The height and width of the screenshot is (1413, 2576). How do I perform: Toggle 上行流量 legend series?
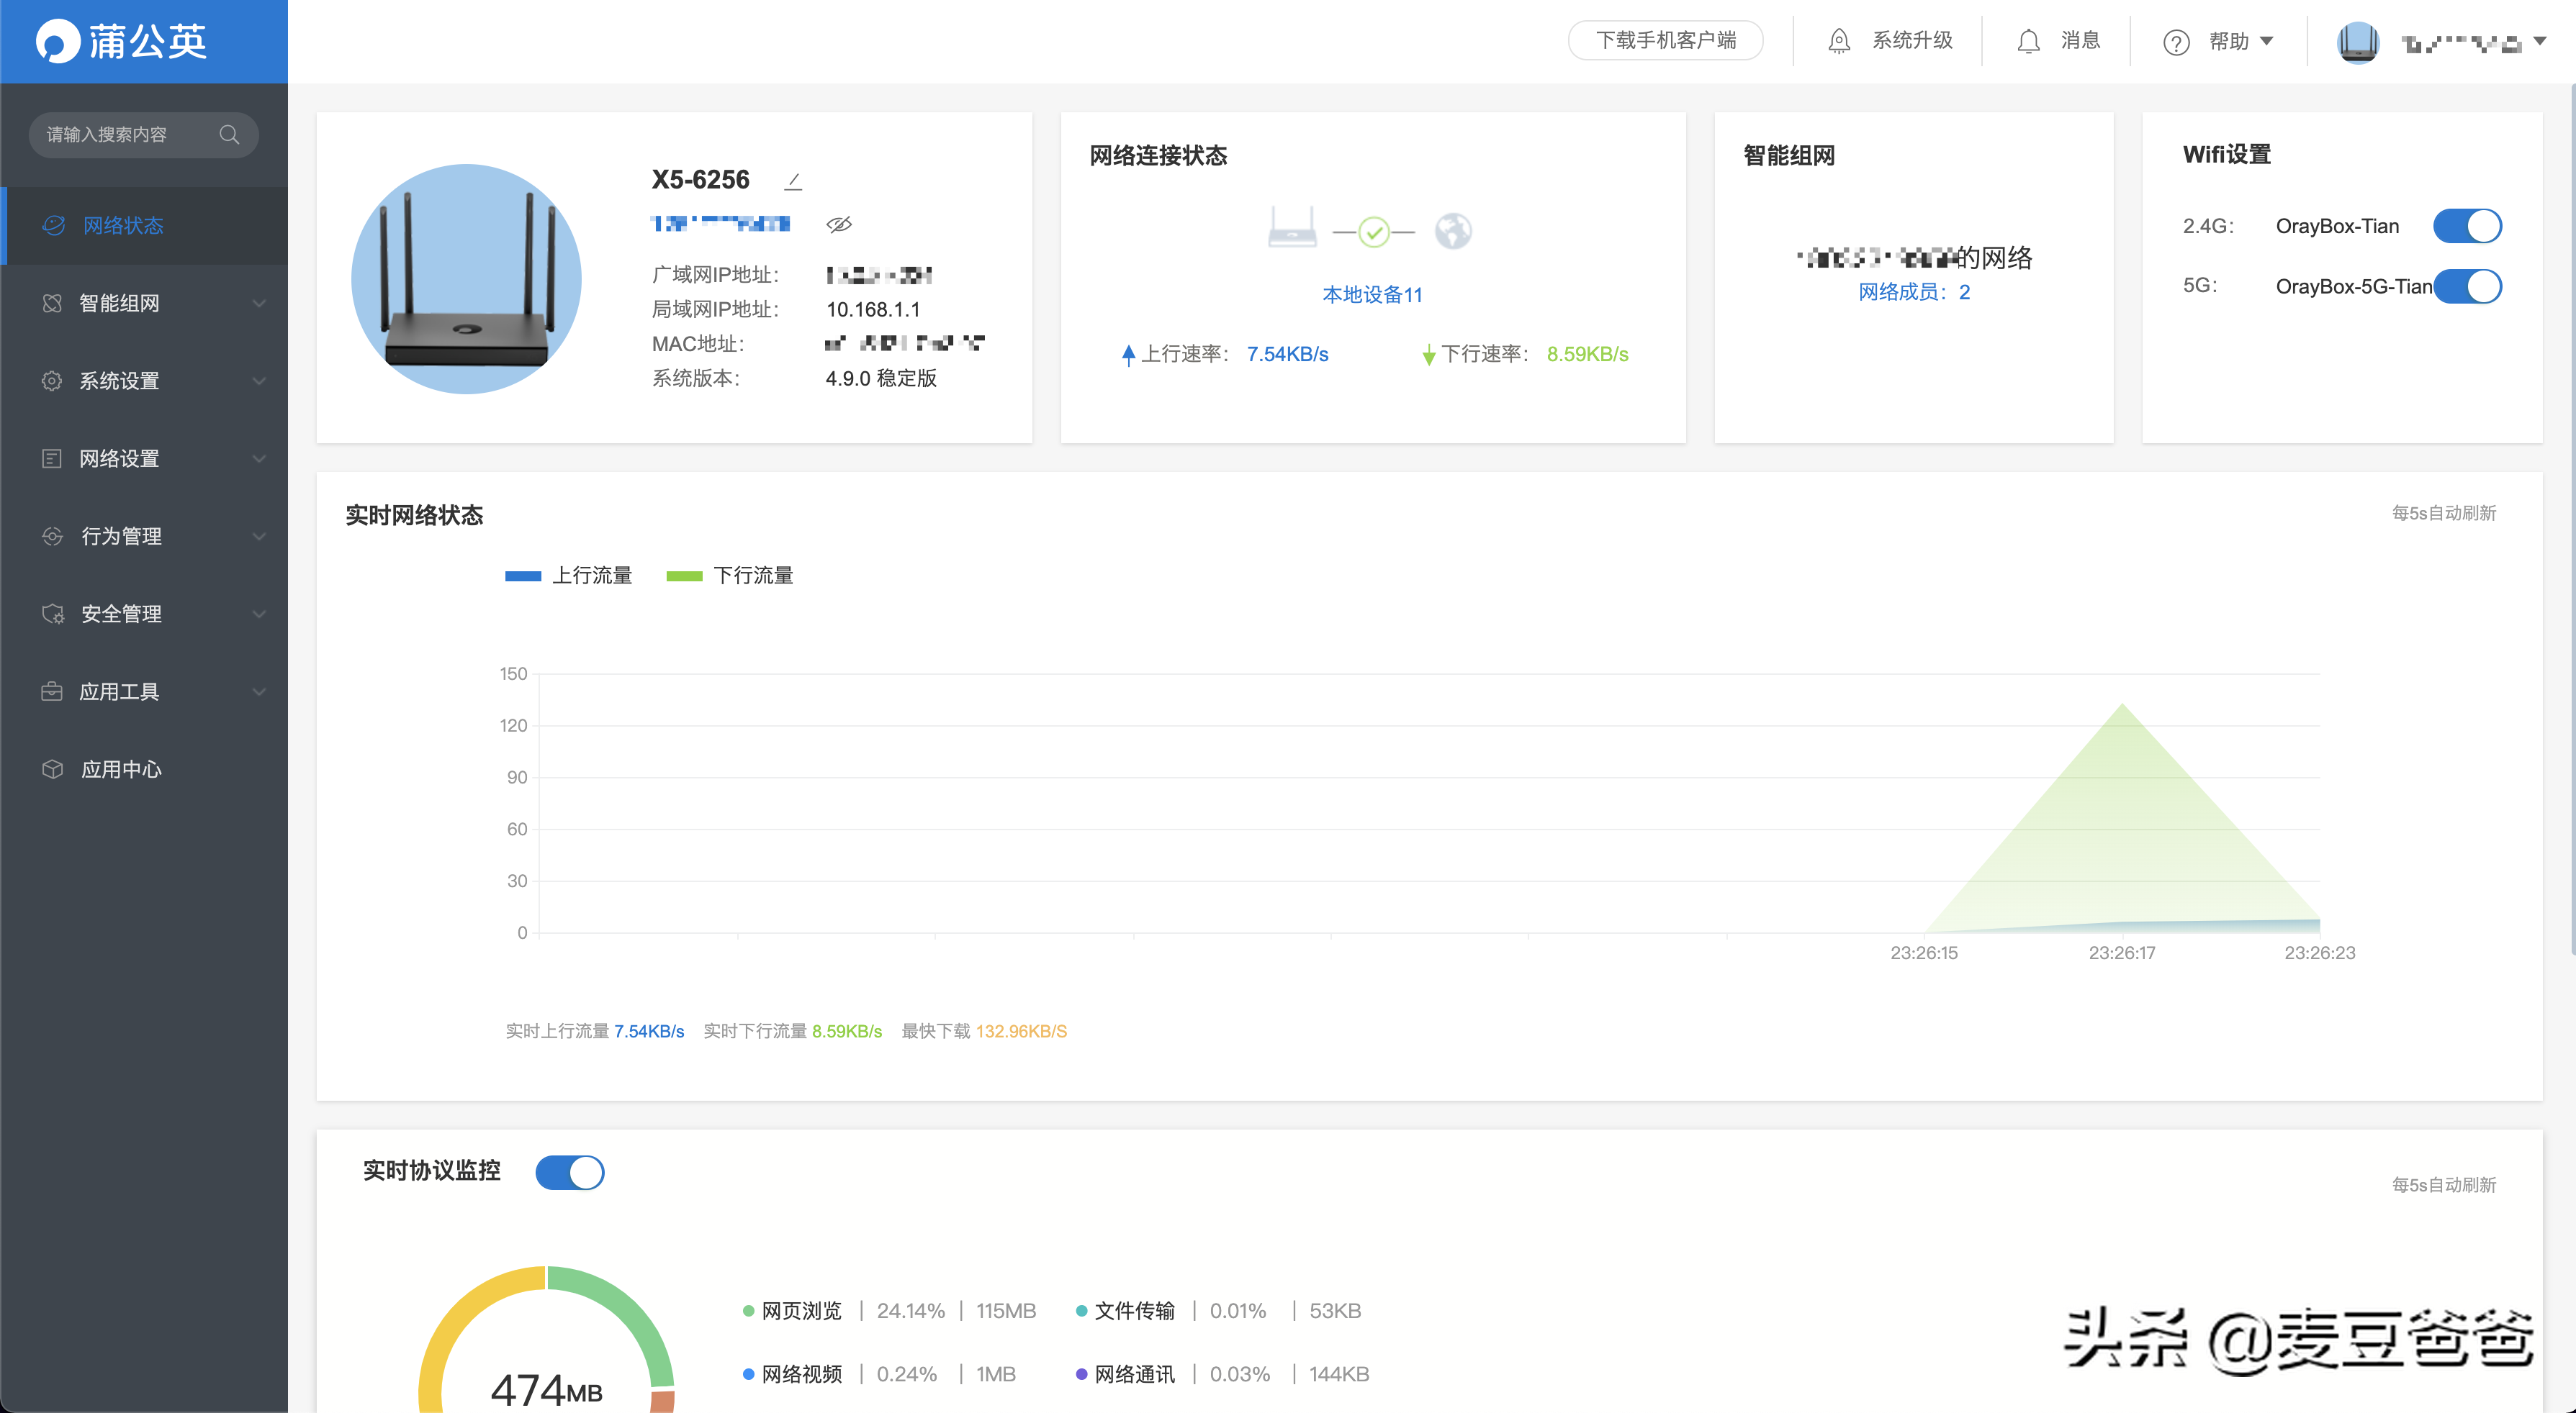pos(568,576)
